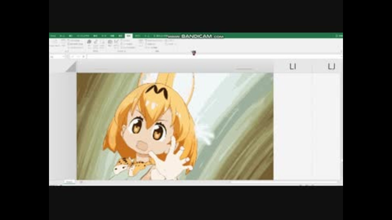Image resolution: width=392 pixels, height=220 pixels.
Task: Collapse the ribbon with the small arrow
Action: [341, 52]
